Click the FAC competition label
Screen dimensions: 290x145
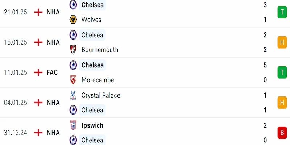[x=52, y=72]
